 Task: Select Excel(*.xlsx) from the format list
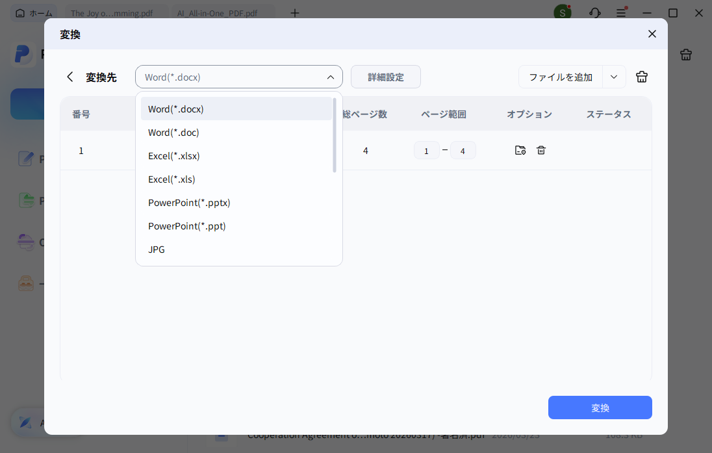173,156
